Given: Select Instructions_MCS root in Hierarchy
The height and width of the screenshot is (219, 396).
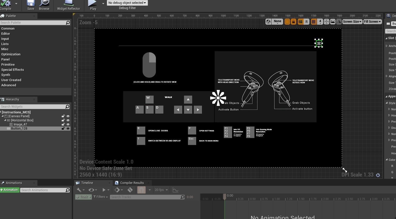Looking at the screenshot, I should [16, 112].
